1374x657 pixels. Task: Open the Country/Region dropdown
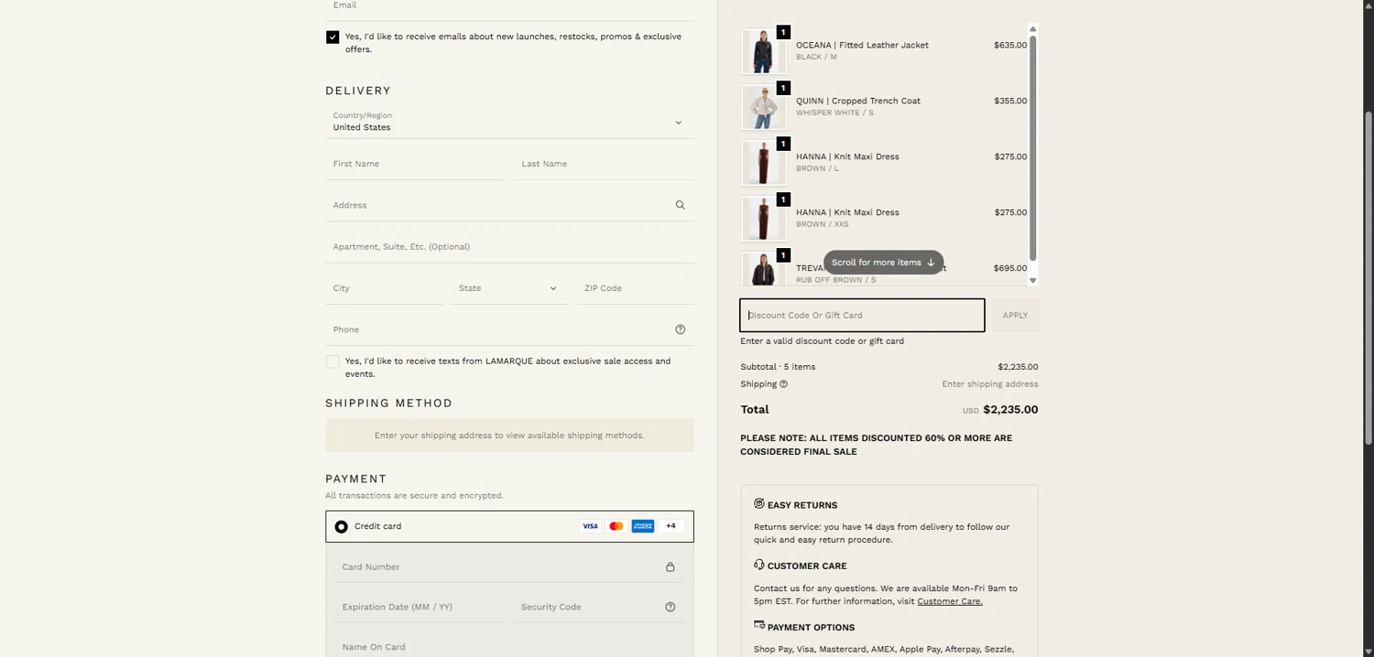[x=509, y=122]
